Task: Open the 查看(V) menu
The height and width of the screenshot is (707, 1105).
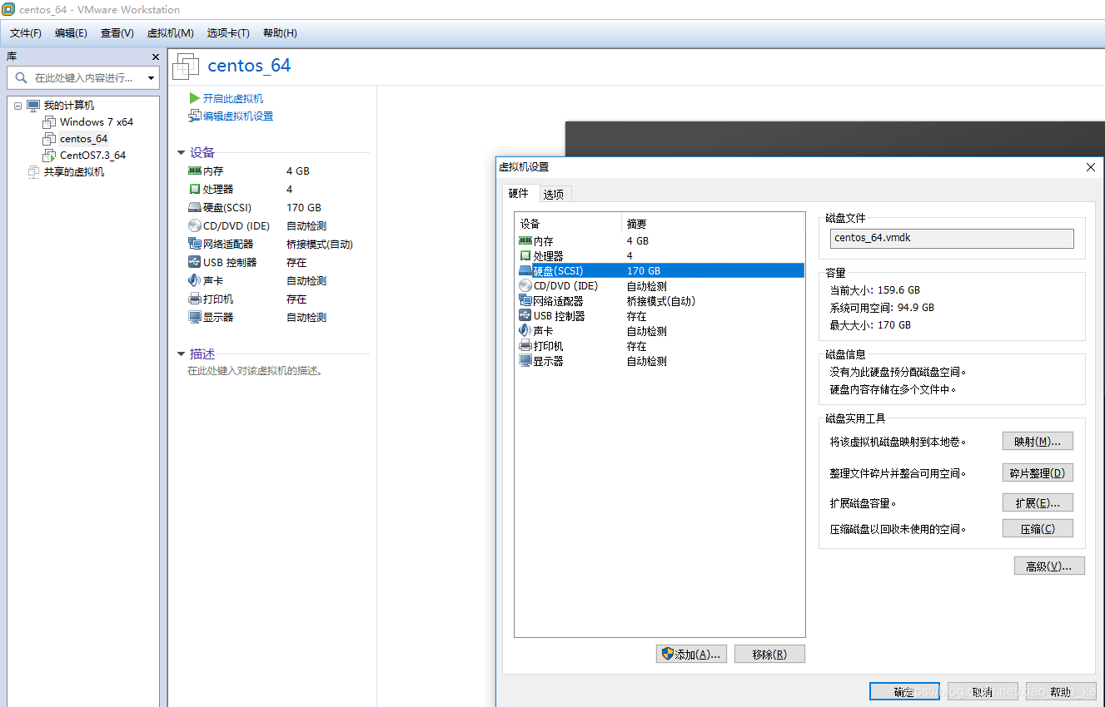Action: [117, 33]
